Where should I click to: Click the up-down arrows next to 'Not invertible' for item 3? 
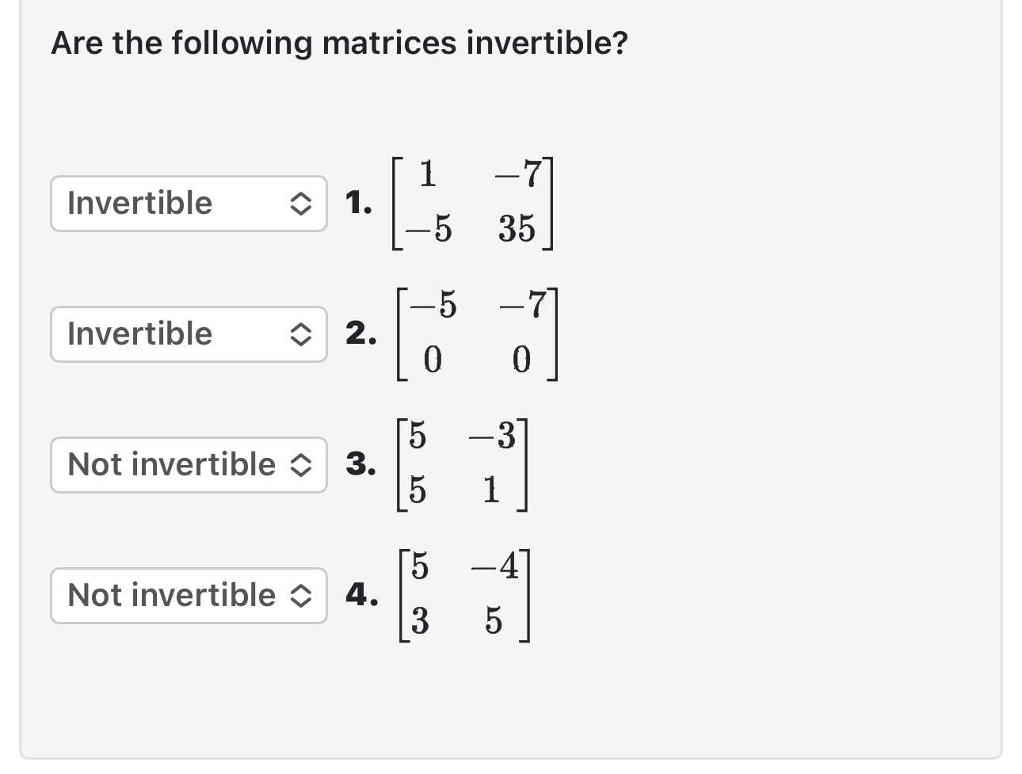click(x=303, y=465)
